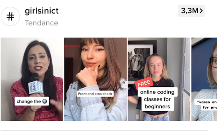Click the red FREE badge
This screenshot has height=138, width=217.
(x=144, y=83)
